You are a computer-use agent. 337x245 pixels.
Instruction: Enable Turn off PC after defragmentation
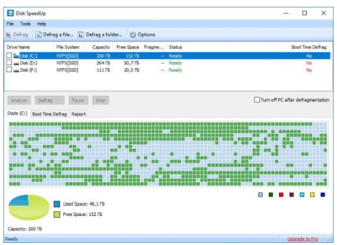point(257,100)
